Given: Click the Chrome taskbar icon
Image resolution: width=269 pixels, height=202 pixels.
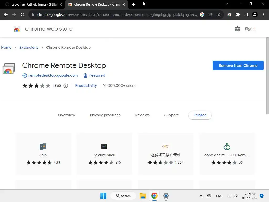Looking at the screenshot, I should coord(154,196).
